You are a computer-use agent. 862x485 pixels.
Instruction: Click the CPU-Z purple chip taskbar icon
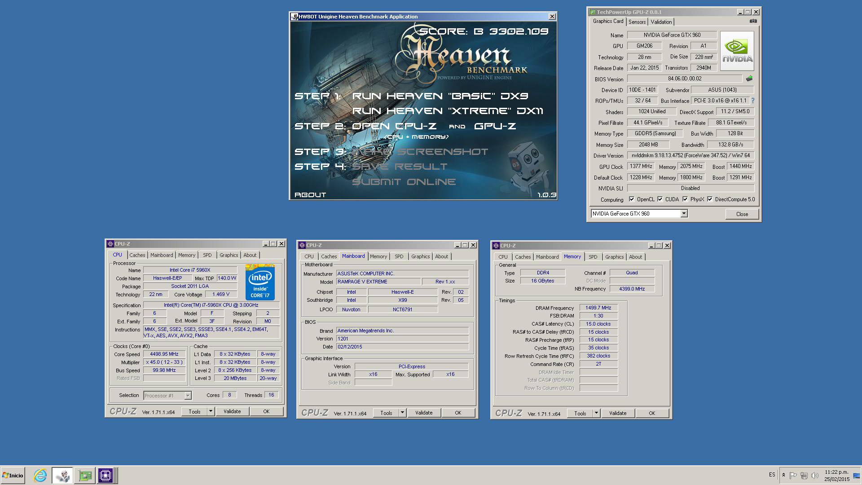tap(106, 475)
